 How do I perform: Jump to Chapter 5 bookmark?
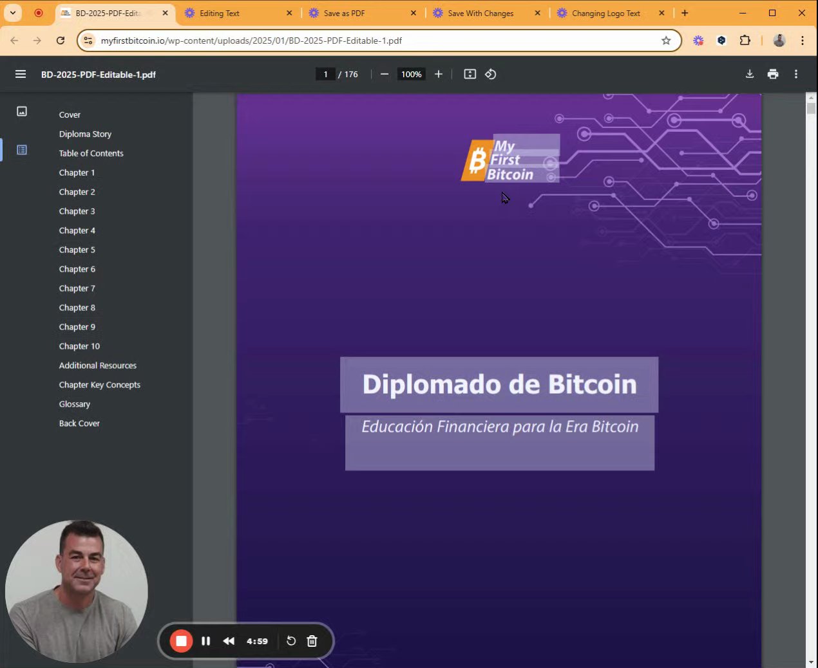click(x=77, y=250)
